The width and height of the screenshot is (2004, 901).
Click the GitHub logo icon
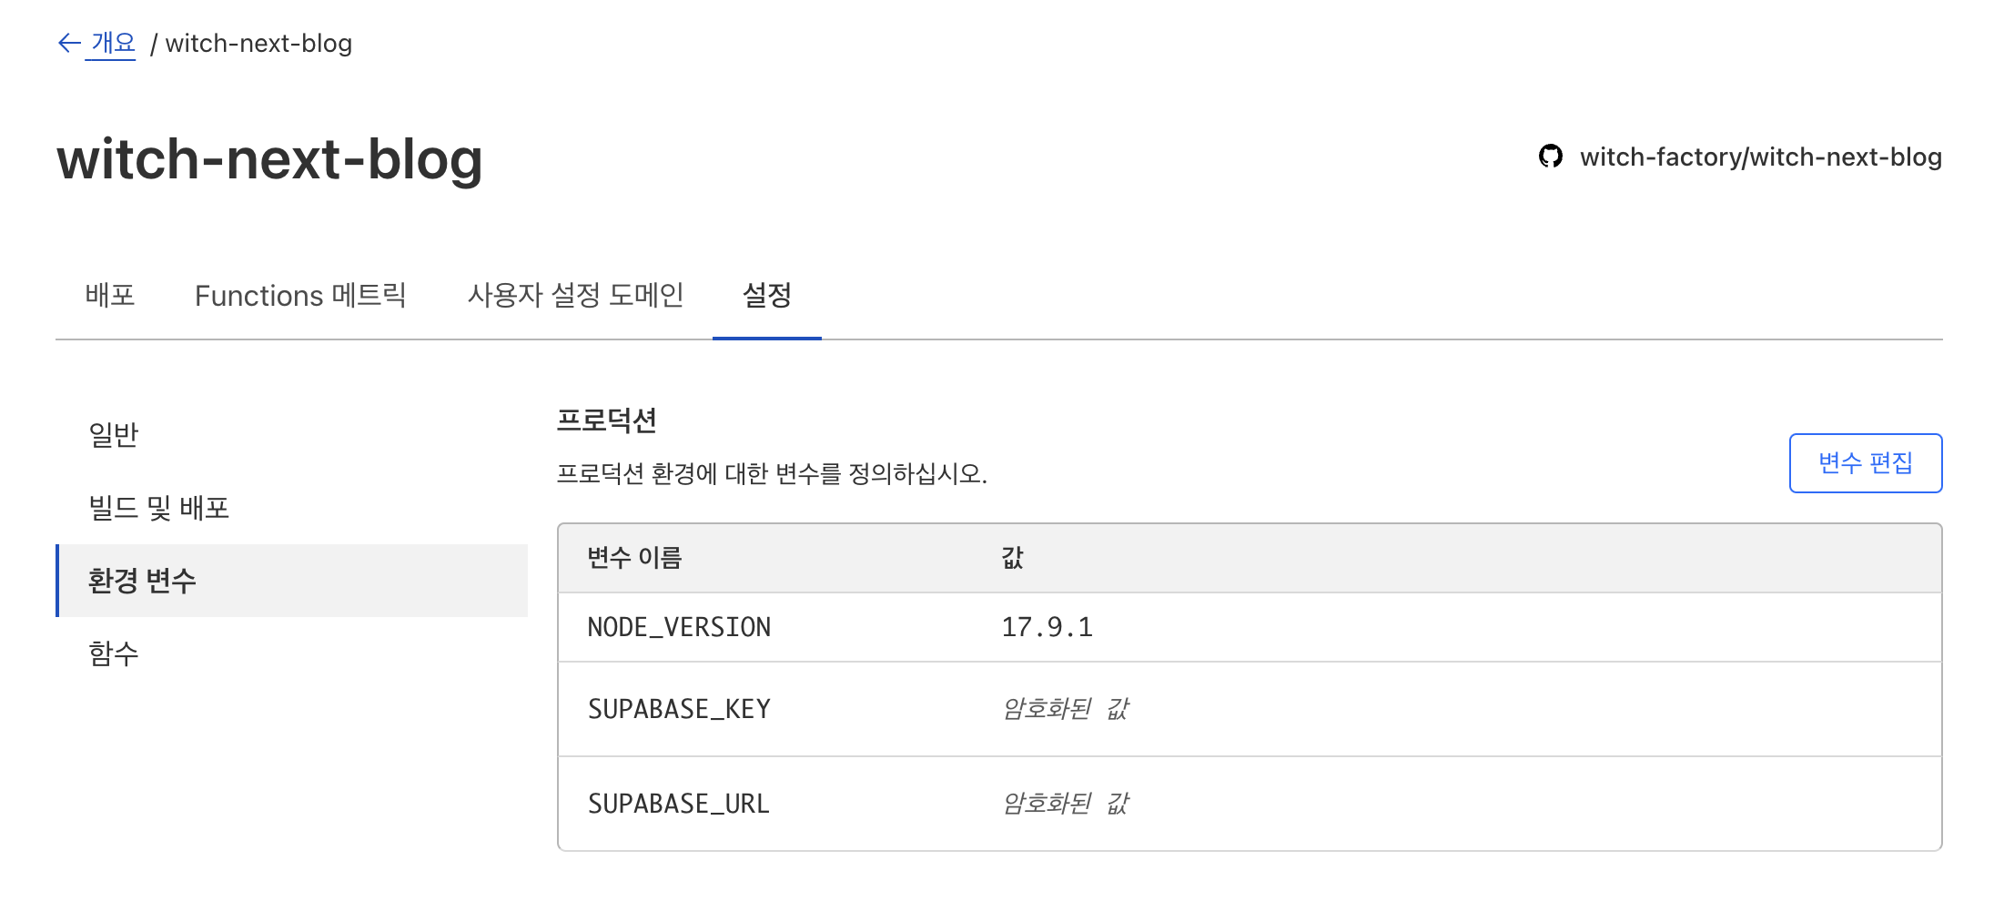[1551, 157]
